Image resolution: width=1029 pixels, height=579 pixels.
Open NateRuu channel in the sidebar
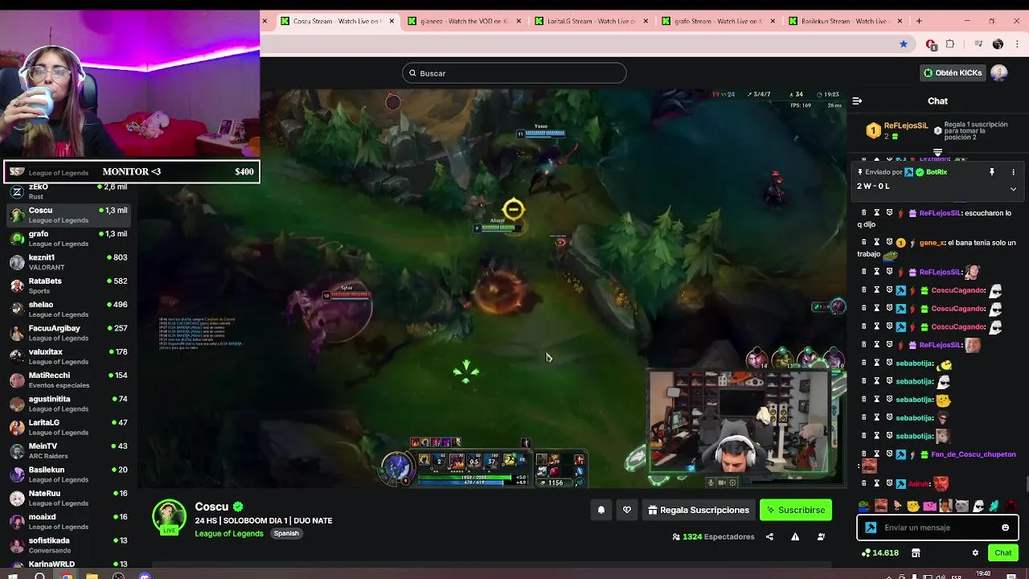click(68, 498)
